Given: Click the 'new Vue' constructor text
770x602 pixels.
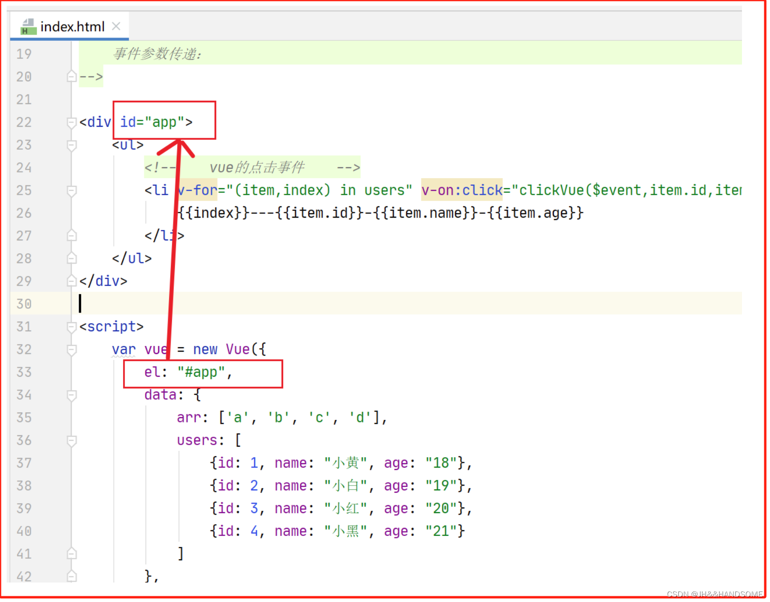Looking at the screenshot, I should click(221, 350).
